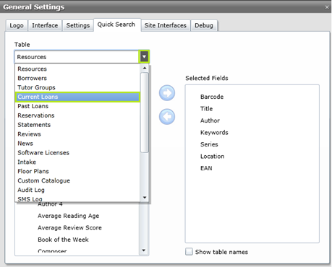Select EAN in Selected Fields

(206, 168)
